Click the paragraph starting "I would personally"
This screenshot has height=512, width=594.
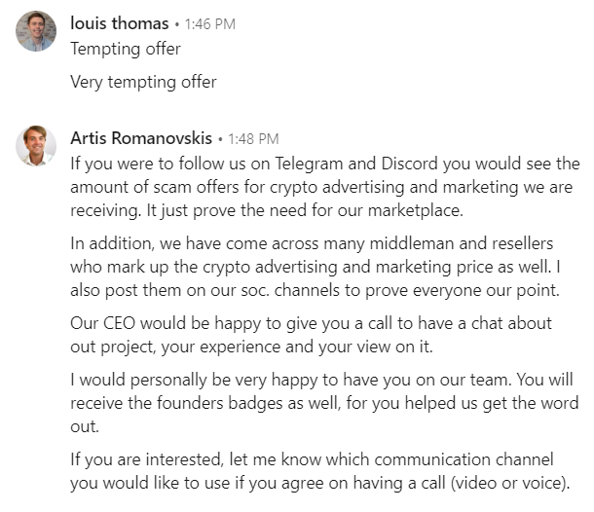324,403
